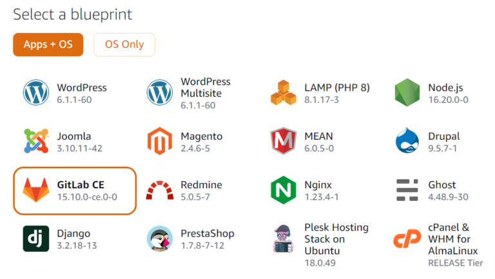Image resolution: width=495 pixels, height=279 pixels.
Task: Select the Joomla logo icon
Action: pos(36,142)
